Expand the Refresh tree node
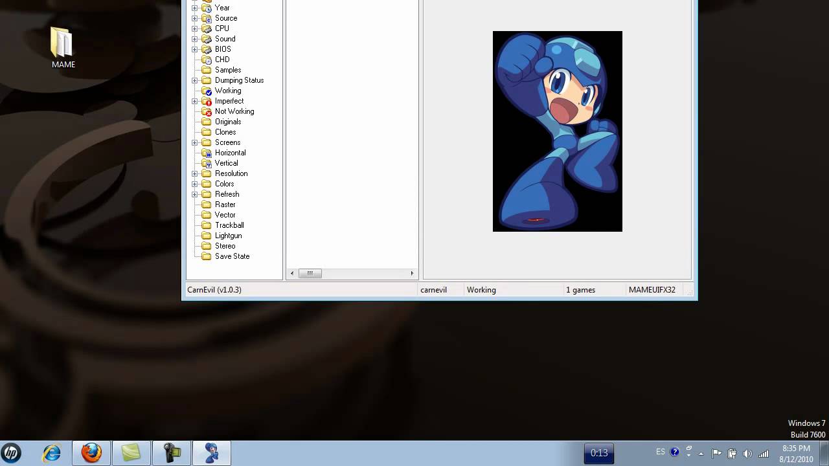The height and width of the screenshot is (466, 829). click(x=194, y=194)
